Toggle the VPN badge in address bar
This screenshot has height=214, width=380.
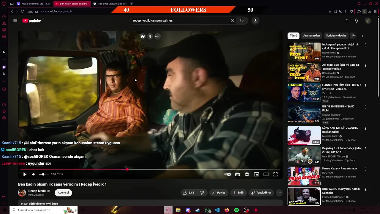[30, 11]
